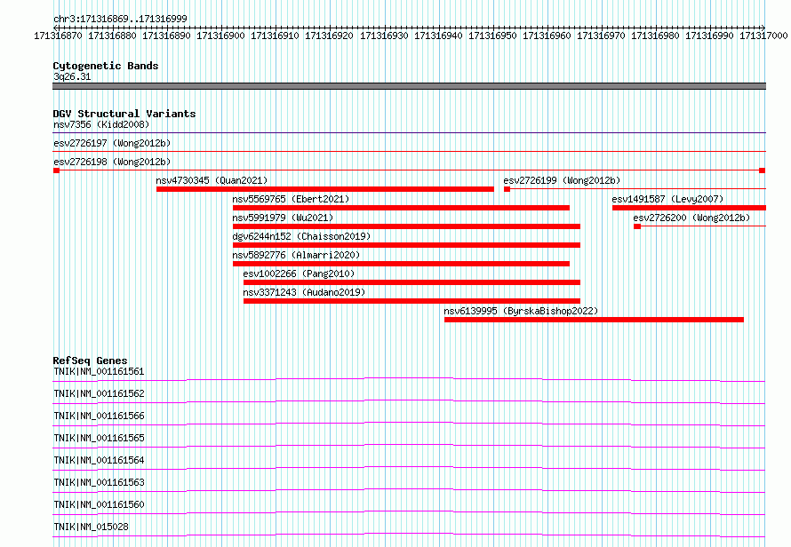Open transcript TNIK|NM_001161565
Image resolution: width=791 pixels, height=547 pixels.
click(x=99, y=438)
